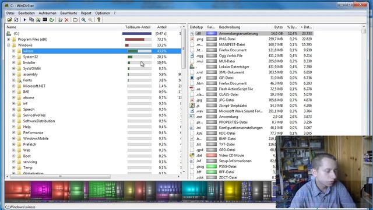Click the .as Flash file icon

coord(192,89)
